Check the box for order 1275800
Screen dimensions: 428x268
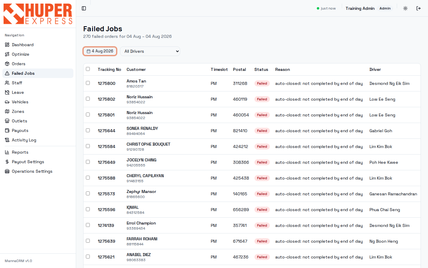tap(88, 83)
